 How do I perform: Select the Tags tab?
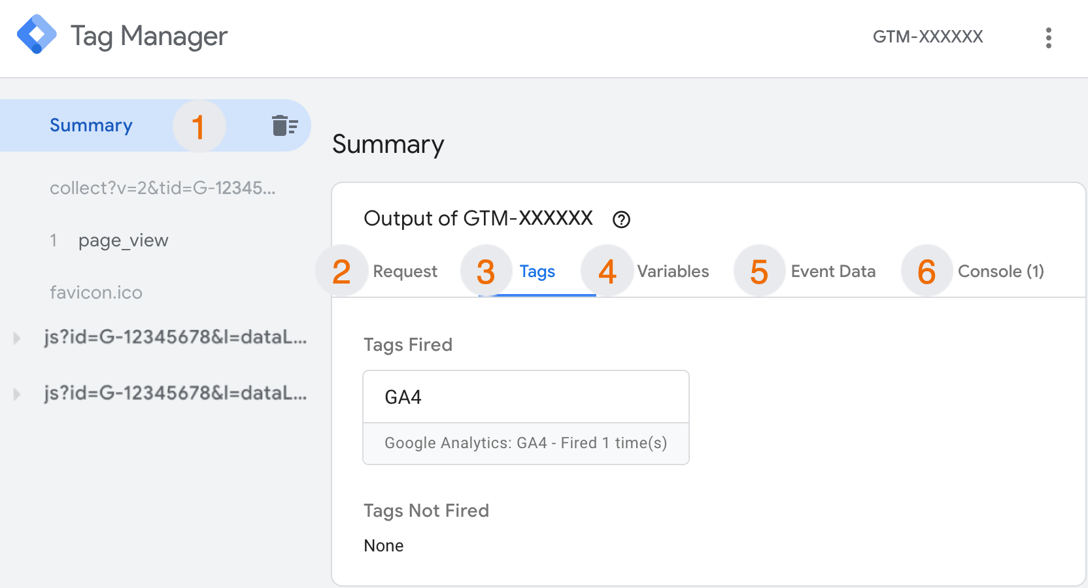[537, 271]
